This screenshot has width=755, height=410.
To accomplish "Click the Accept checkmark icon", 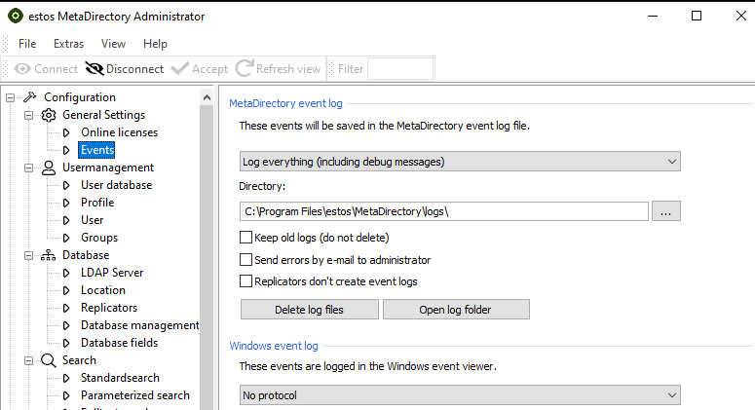I will [179, 69].
